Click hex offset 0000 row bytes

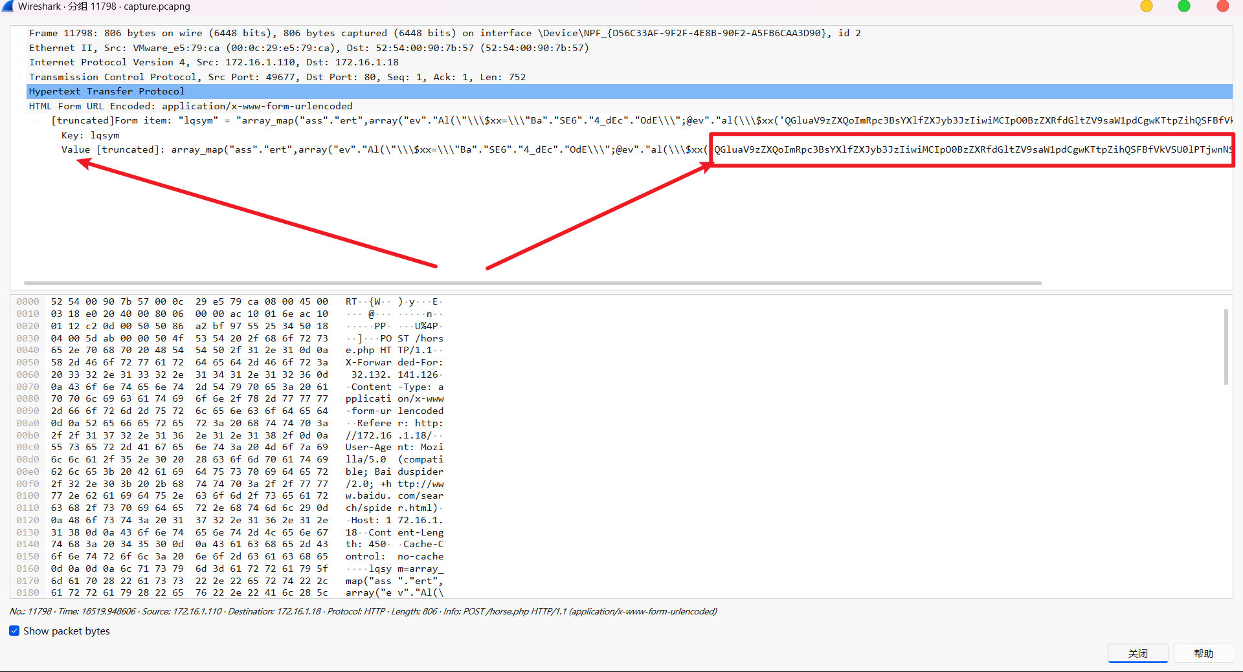190,301
